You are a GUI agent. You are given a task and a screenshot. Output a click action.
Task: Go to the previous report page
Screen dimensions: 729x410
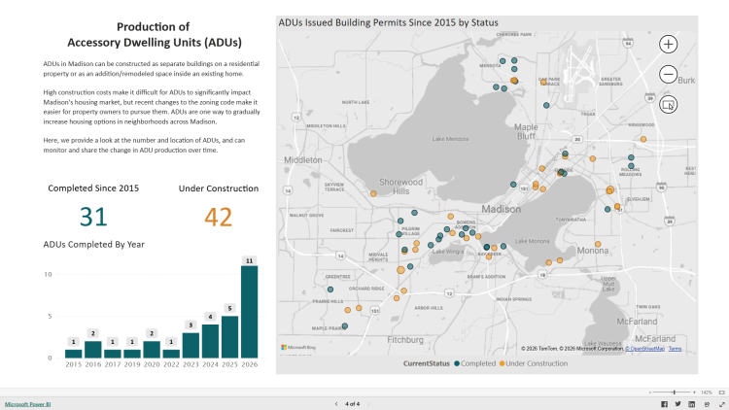tap(336, 404)
